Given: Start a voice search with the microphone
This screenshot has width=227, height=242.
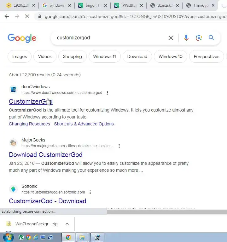Looking at the screenshot, I should click(x=186, y=38).
